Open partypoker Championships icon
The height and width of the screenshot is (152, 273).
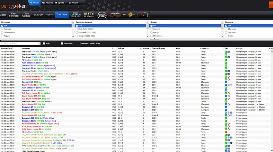click(115, 15)
